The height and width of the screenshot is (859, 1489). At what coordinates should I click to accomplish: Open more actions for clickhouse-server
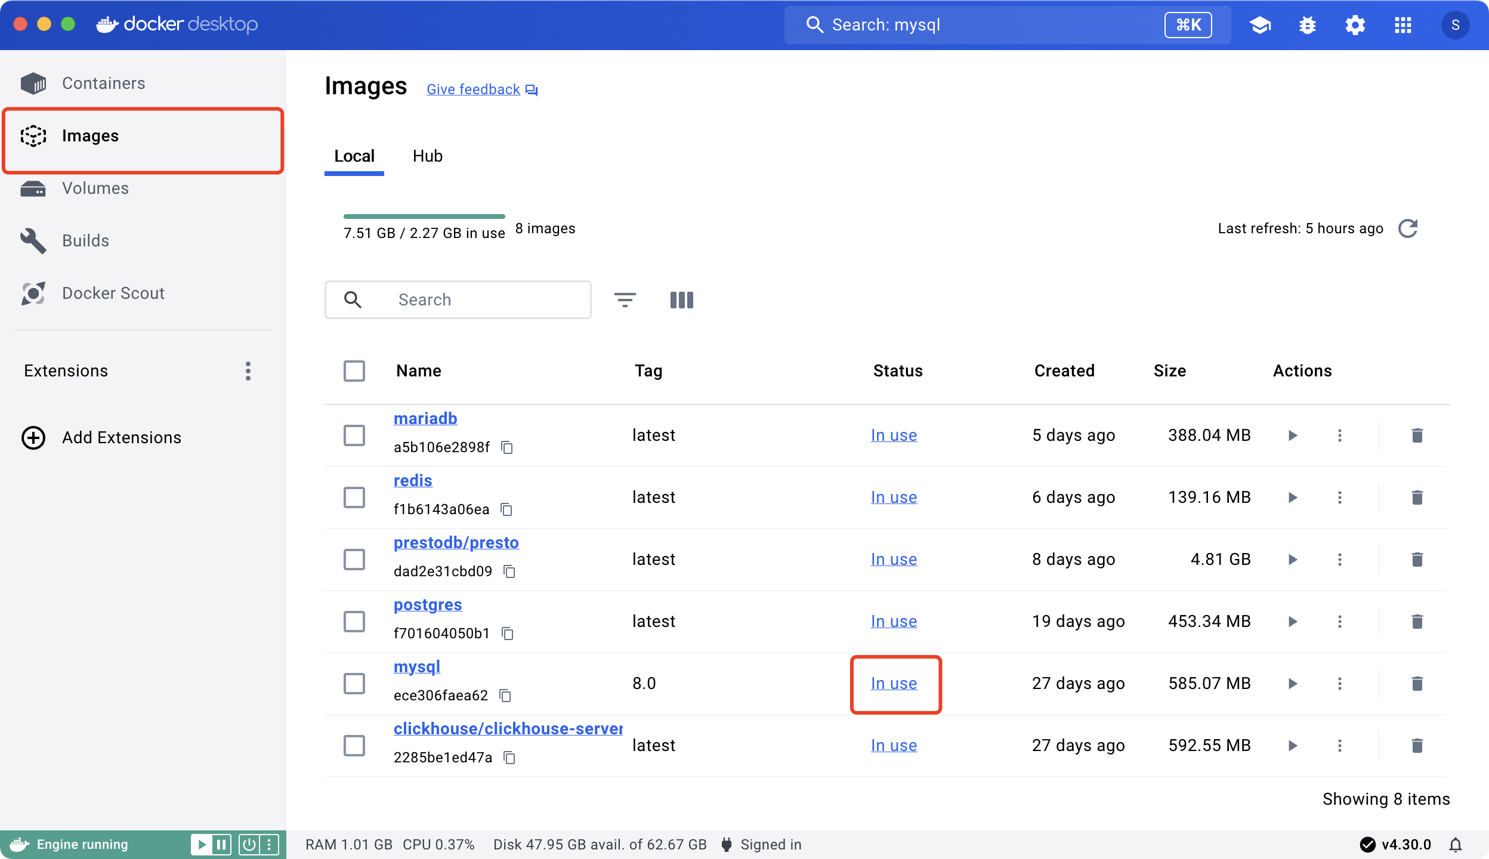[x=1340, y=746]
